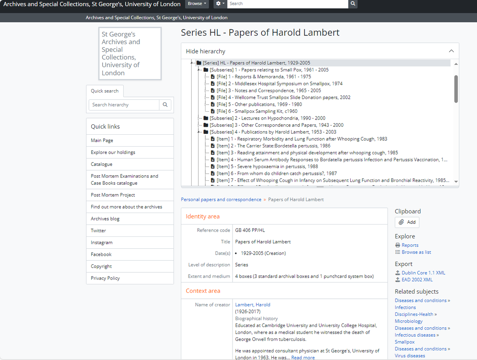Open Facebook quick link
Viewport: 477px width, 360px height.
tap(130, 254)
